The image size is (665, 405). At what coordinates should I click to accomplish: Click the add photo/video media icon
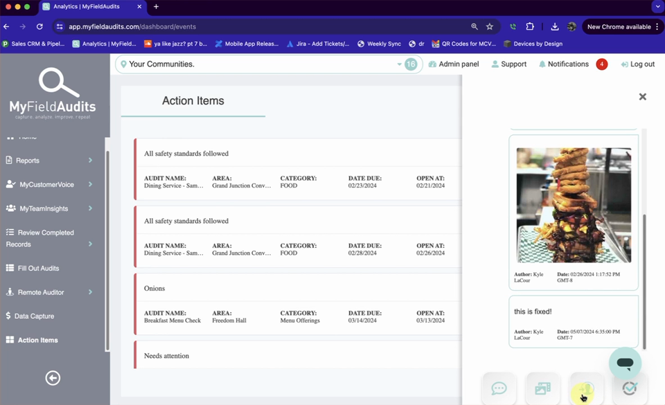click(543, 388)
